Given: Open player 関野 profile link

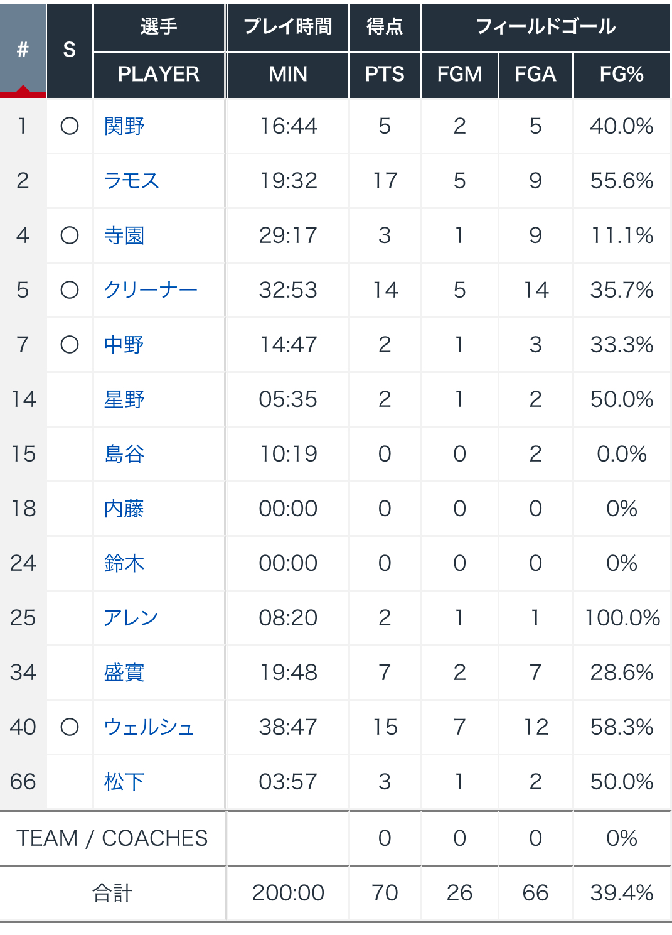Looking at the screenshot, I should [x=124, y=126].
